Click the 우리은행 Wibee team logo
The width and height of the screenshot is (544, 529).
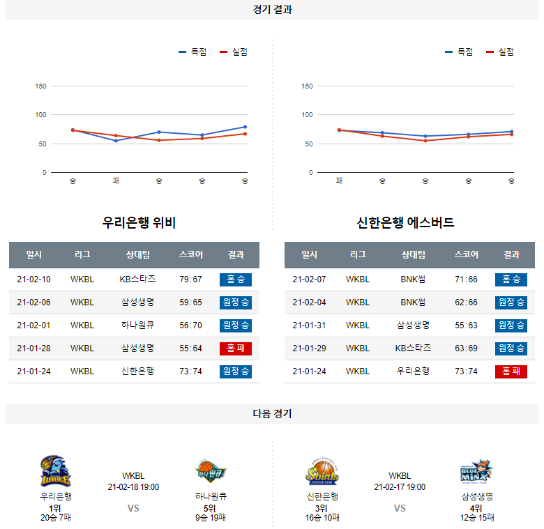[56, 471]
